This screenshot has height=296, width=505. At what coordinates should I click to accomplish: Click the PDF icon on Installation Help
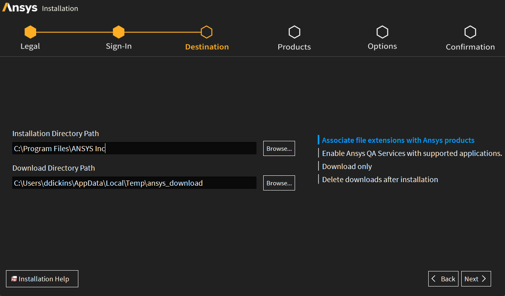[x=14, y=279]
